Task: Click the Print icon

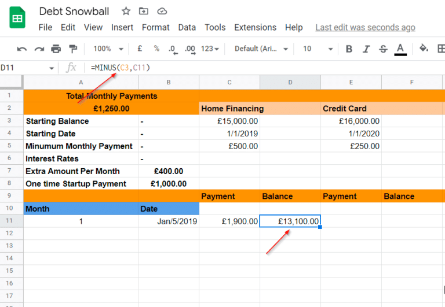Action: pyautogui.click(x=56, y=49)
